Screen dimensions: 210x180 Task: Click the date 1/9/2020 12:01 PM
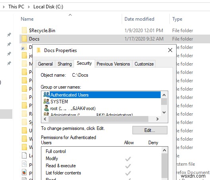pyautogui.click(x=144, y=31)
